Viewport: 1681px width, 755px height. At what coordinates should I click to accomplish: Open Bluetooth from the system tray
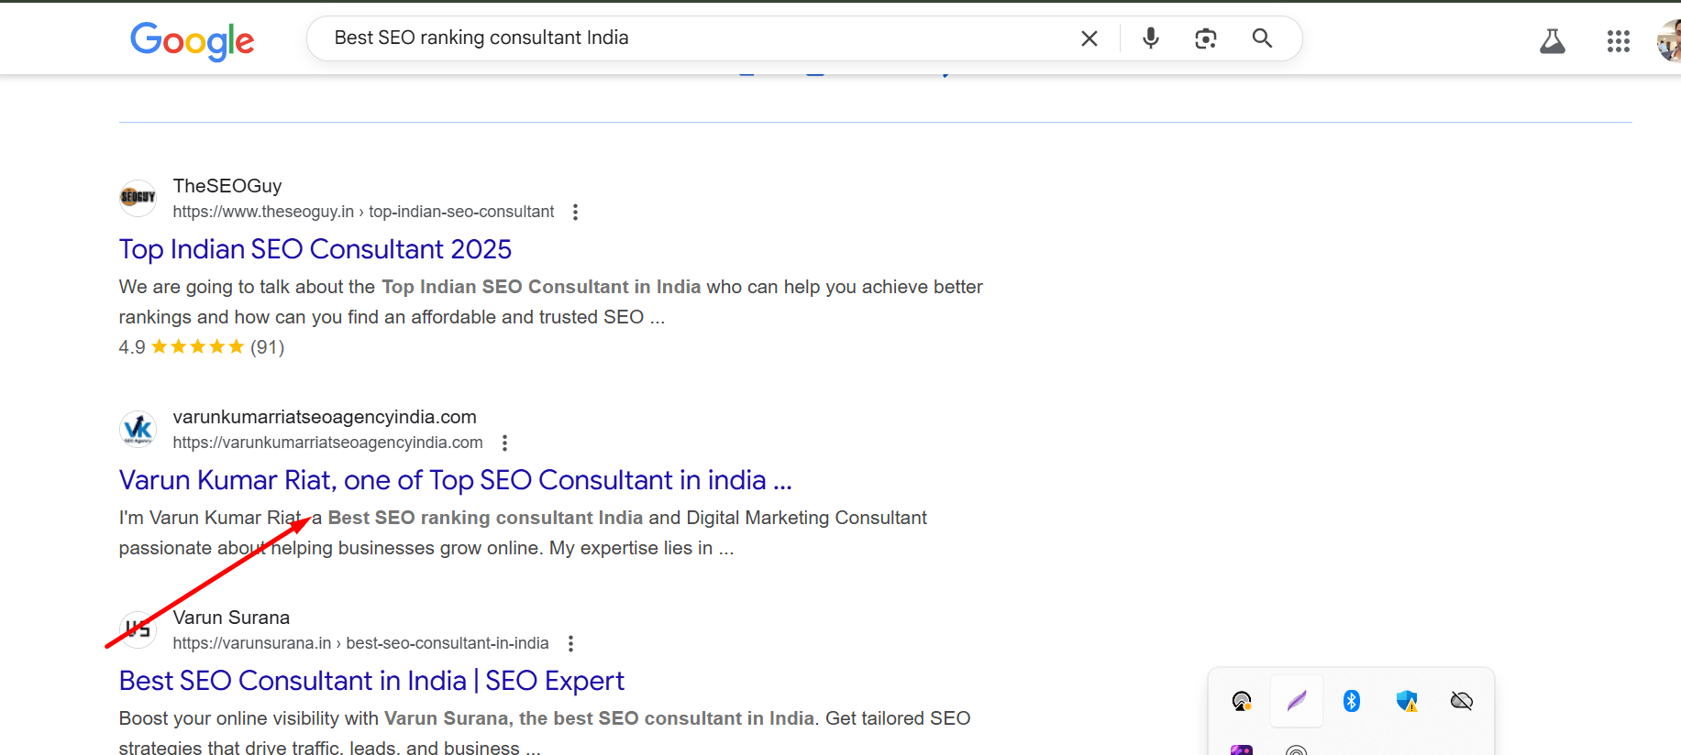click(1350, 700)
